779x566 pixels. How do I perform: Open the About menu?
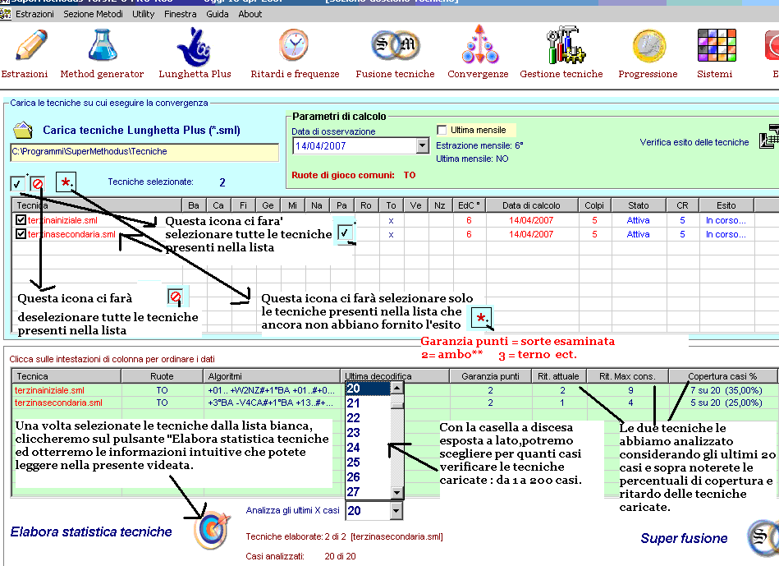(250, 14)
